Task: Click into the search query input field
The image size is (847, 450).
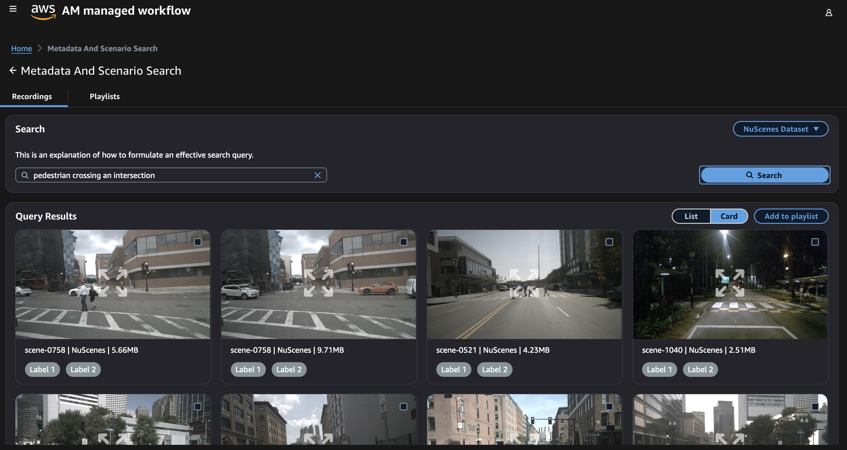Action: tap(171, 175)
